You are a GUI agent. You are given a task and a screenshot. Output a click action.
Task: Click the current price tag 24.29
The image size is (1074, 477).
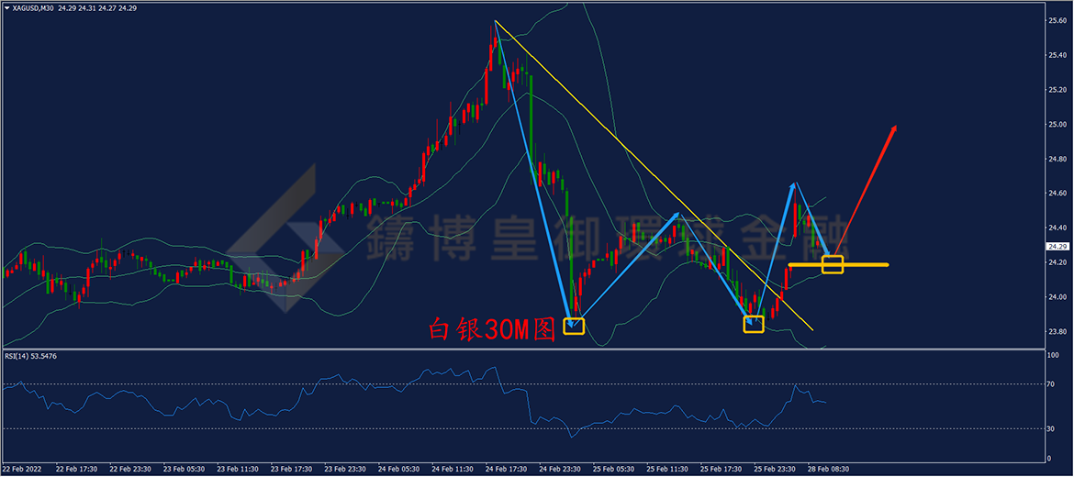click(1057, 247)
